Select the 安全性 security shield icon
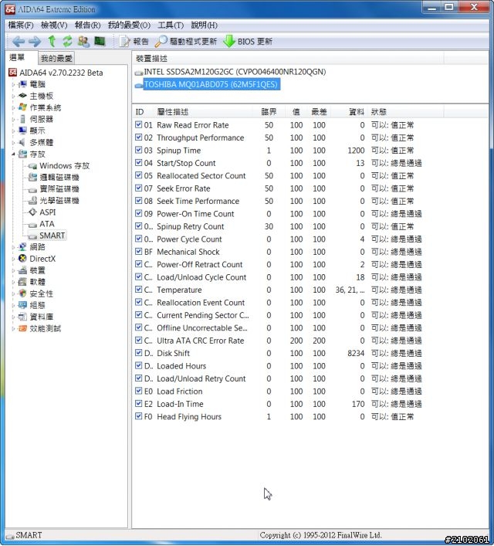494x546 pixels. 22,293
